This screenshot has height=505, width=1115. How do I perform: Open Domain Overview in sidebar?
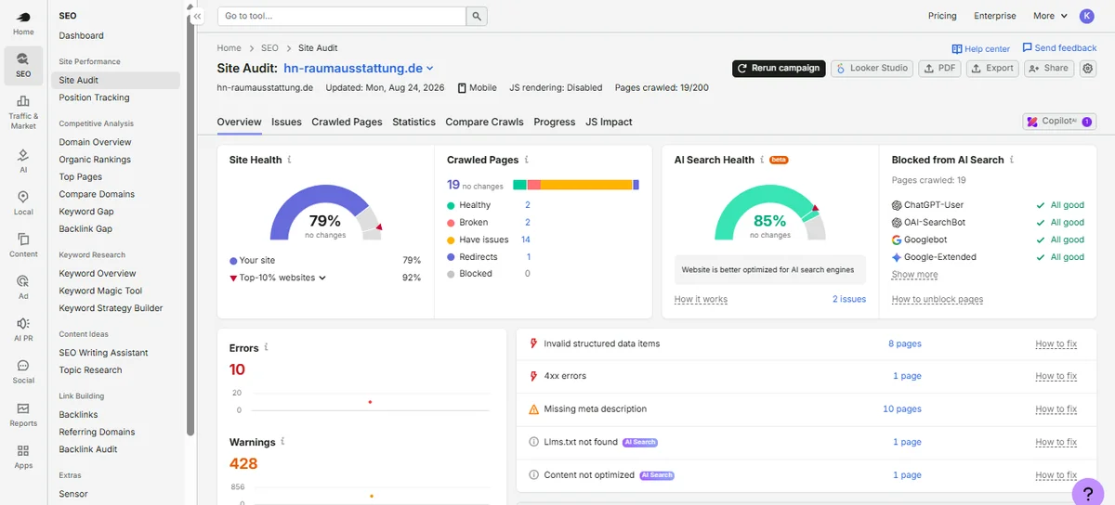pos(95,142)
